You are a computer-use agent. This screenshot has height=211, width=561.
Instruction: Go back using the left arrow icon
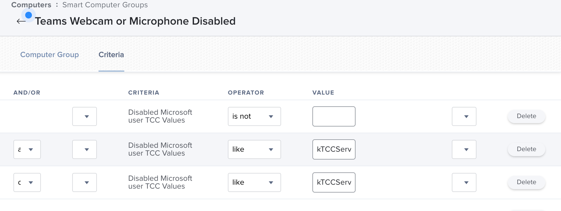click(x=21, y=21)
